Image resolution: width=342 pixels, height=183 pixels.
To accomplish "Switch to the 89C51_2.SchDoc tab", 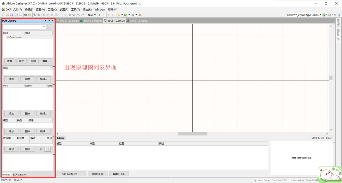I will 68,21.
